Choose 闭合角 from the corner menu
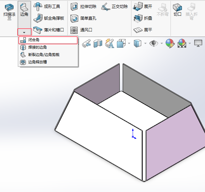This screenshot has width=205, height=192. [48, 40]
